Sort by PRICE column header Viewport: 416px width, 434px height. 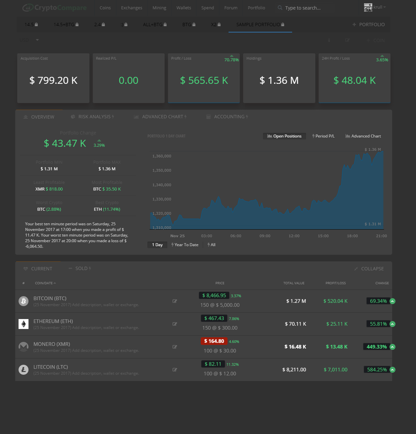point(220,283)
